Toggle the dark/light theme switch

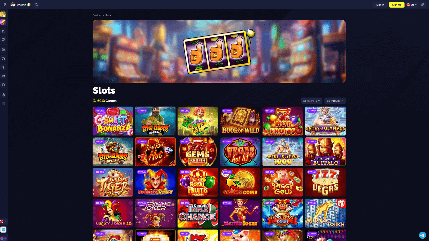click(x=3, y=239)
